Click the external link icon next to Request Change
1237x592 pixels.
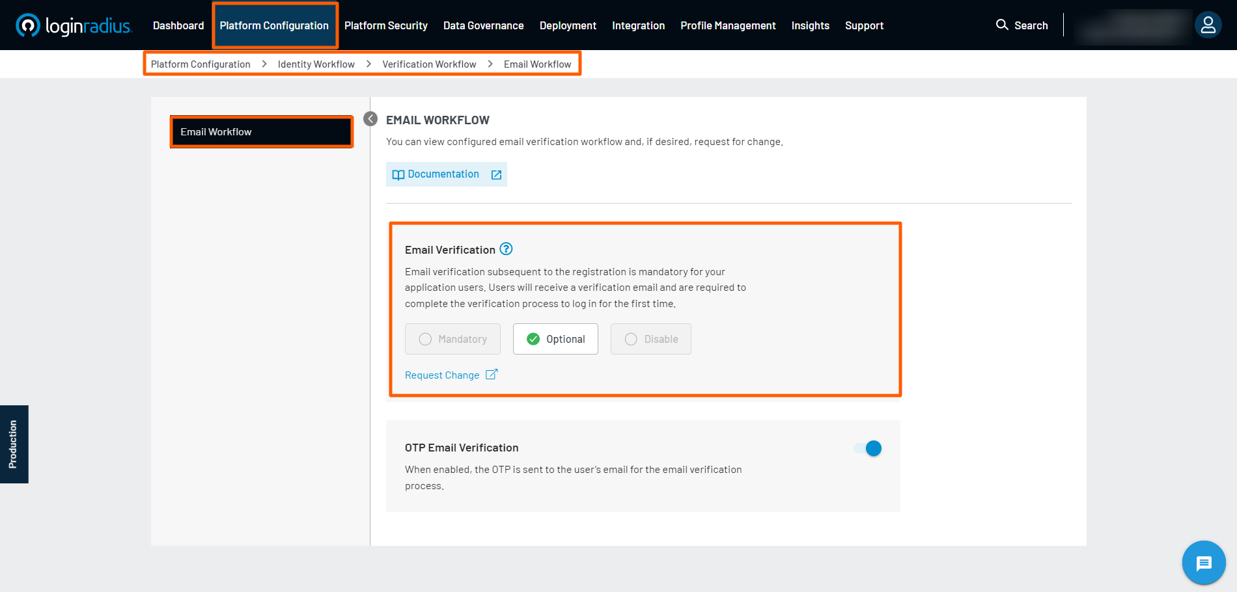pos(492,374)
